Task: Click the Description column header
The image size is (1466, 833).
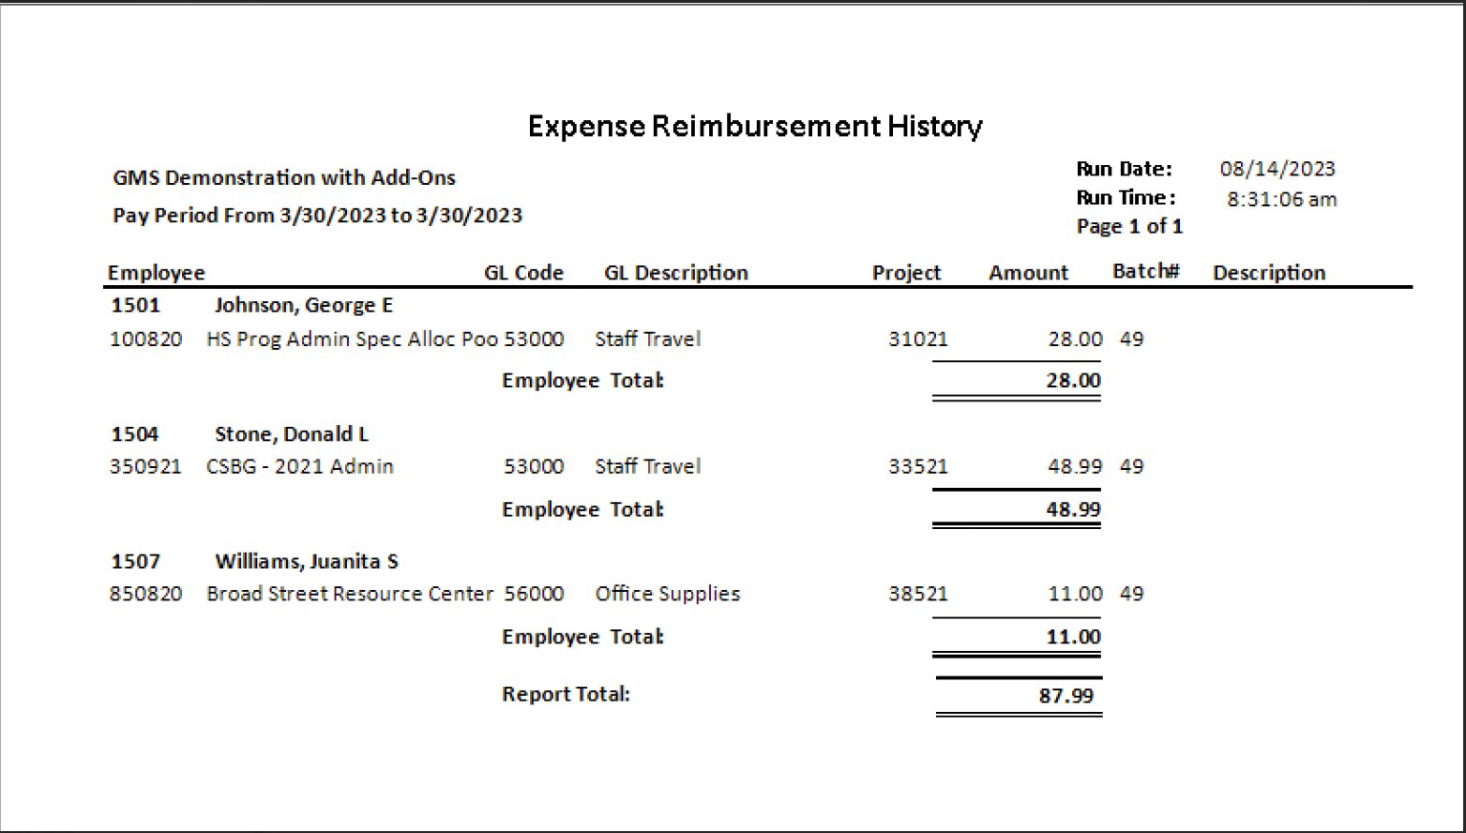Action: (x=1269, y=273)
